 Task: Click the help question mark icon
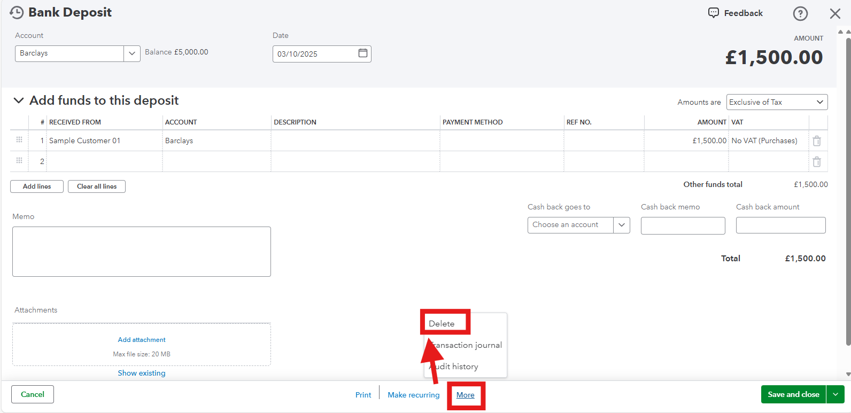pos(800,14)
